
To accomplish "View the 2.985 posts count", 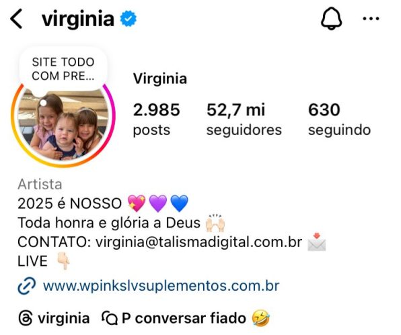I will point(156,119).
